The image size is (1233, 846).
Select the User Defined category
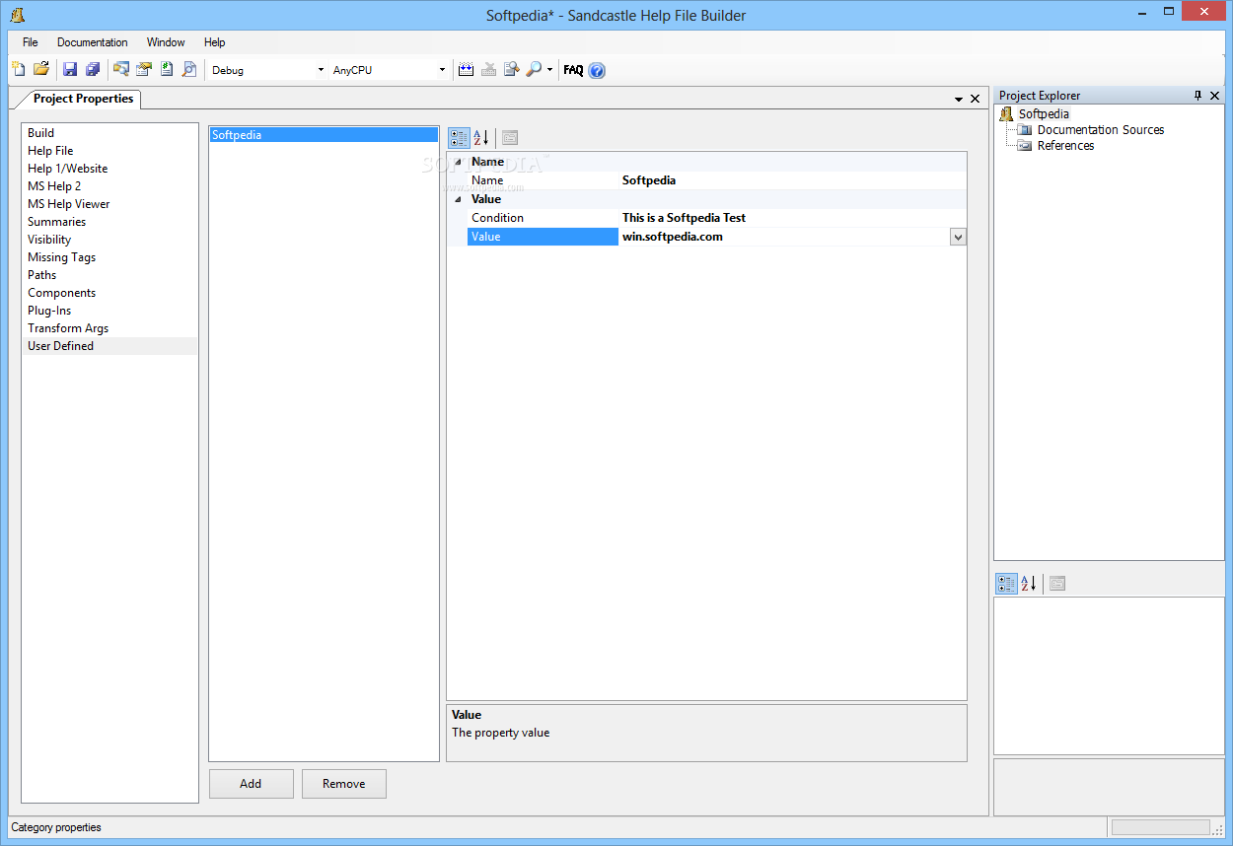(109, 346)
